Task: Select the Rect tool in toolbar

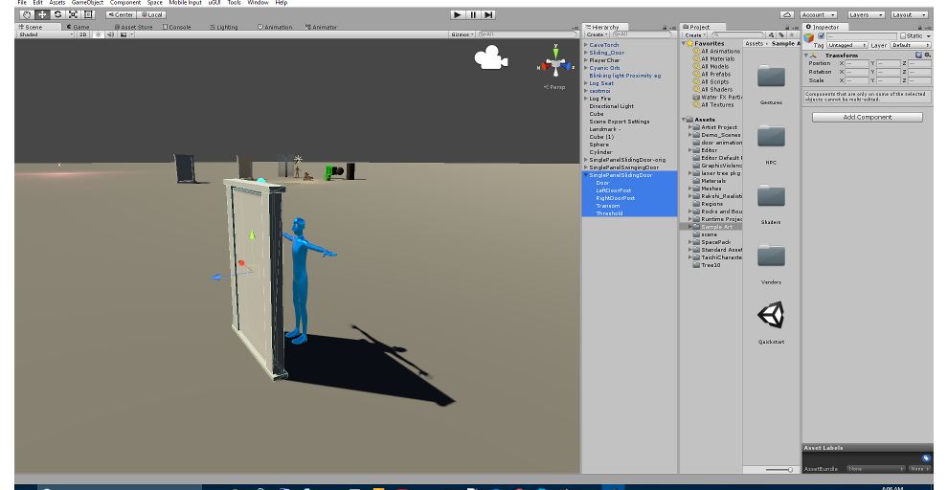Action: tap(88, 14)
